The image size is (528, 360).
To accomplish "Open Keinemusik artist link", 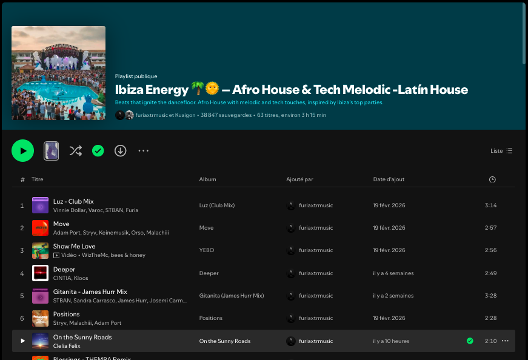I will pyautogui.click(x=113, y=233).
